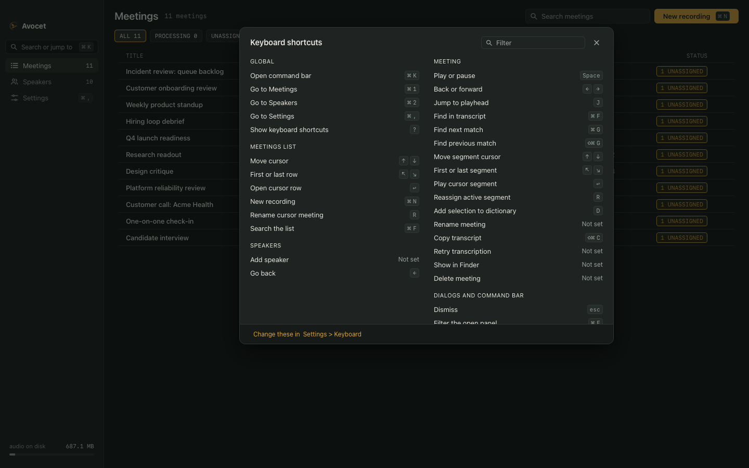Click the Search meetings field
749x468 pixels.
(x=588, y=16)
